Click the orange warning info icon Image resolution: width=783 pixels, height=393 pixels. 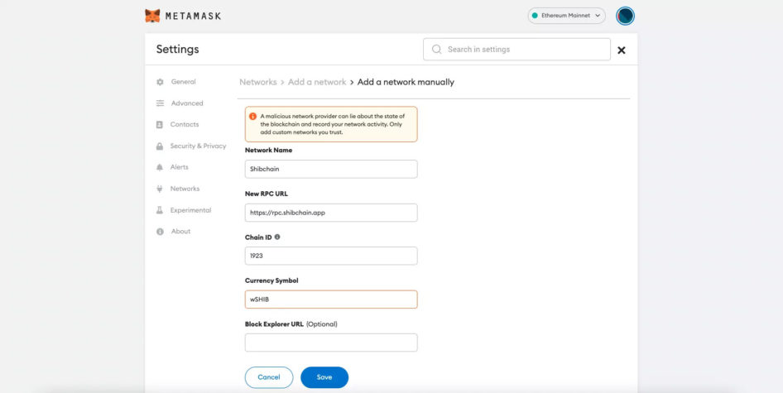(252, 117)
